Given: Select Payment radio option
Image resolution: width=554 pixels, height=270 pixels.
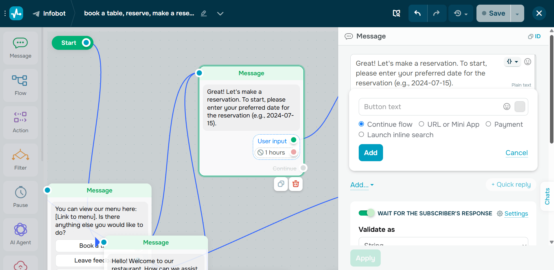Looking at the screenshot, I should (x=488, y=124).
